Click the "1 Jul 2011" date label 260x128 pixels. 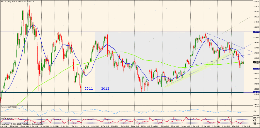click(4, 126)
